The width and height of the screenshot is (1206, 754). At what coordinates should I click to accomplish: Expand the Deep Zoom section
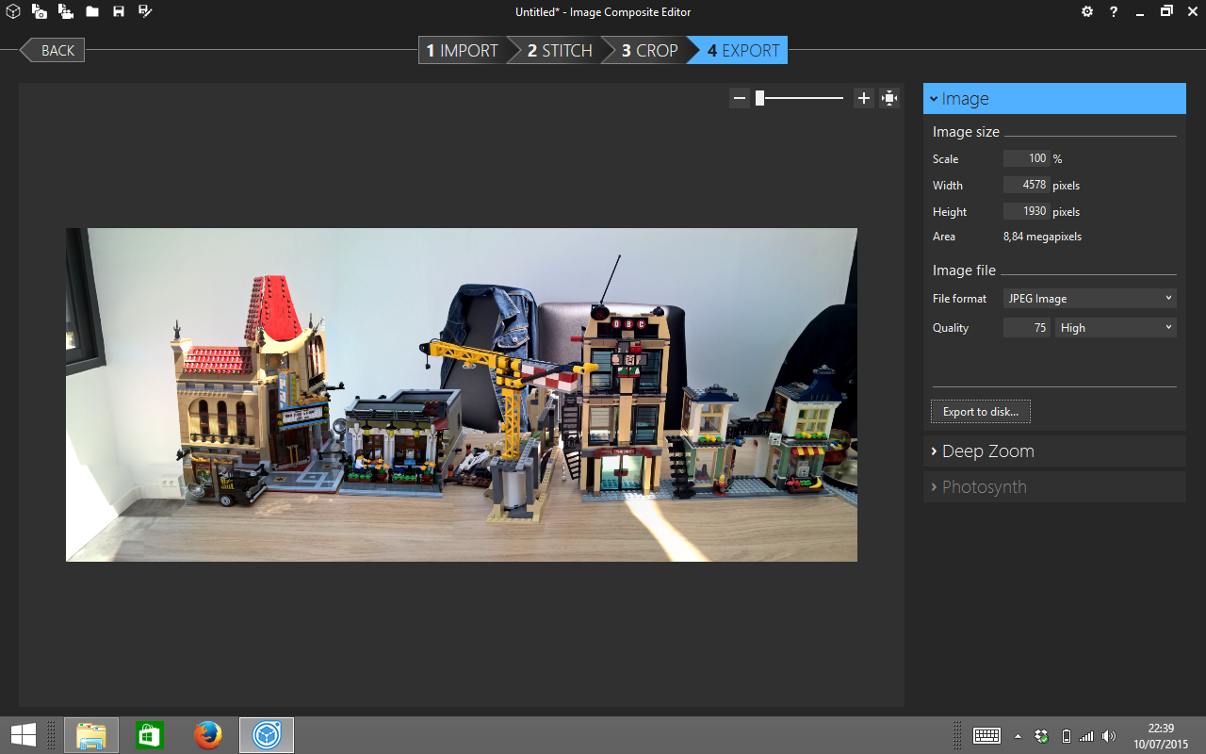(x=1054, y=451)
